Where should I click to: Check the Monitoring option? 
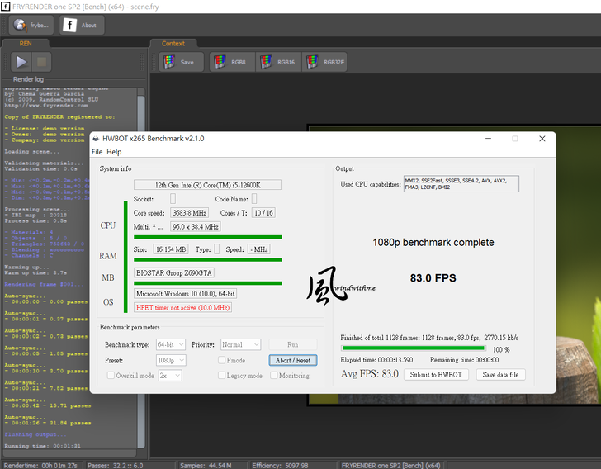click(272, 375)
